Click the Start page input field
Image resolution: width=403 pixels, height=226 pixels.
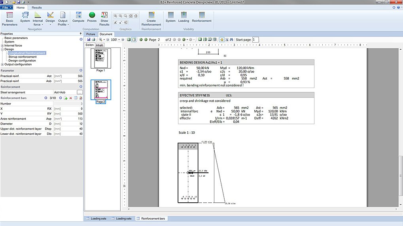pyautogui.click(x=255, y=40)
